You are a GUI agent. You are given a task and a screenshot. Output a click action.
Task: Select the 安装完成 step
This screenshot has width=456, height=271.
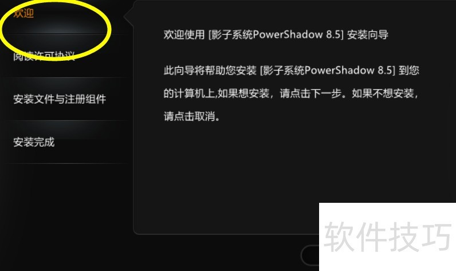34,142
